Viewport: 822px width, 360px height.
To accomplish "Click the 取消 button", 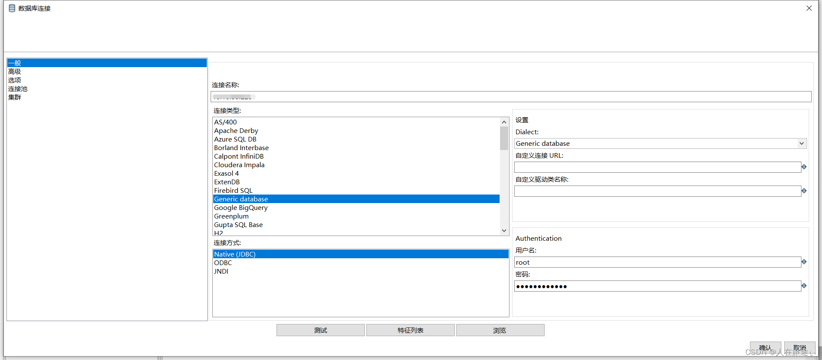I will click(x=800, y=348).
